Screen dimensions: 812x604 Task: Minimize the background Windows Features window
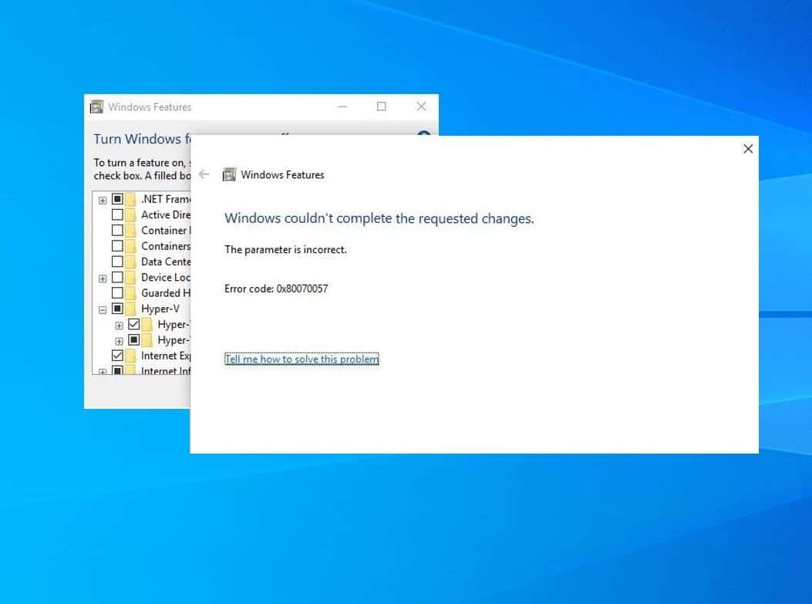pos(342,106)
